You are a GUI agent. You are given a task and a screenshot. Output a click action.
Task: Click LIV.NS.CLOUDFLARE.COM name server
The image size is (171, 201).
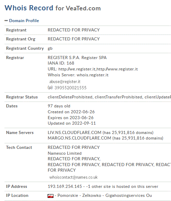point(74,132)
